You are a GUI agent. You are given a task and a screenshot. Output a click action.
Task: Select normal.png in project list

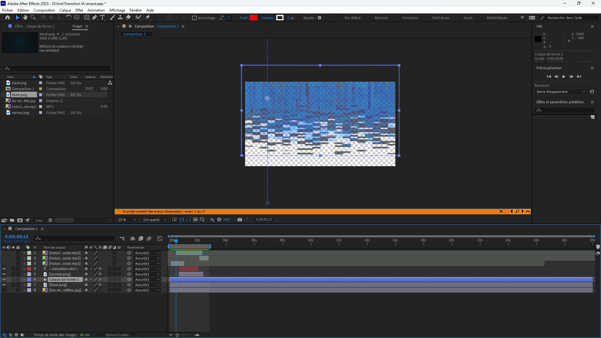coord(20,113)
